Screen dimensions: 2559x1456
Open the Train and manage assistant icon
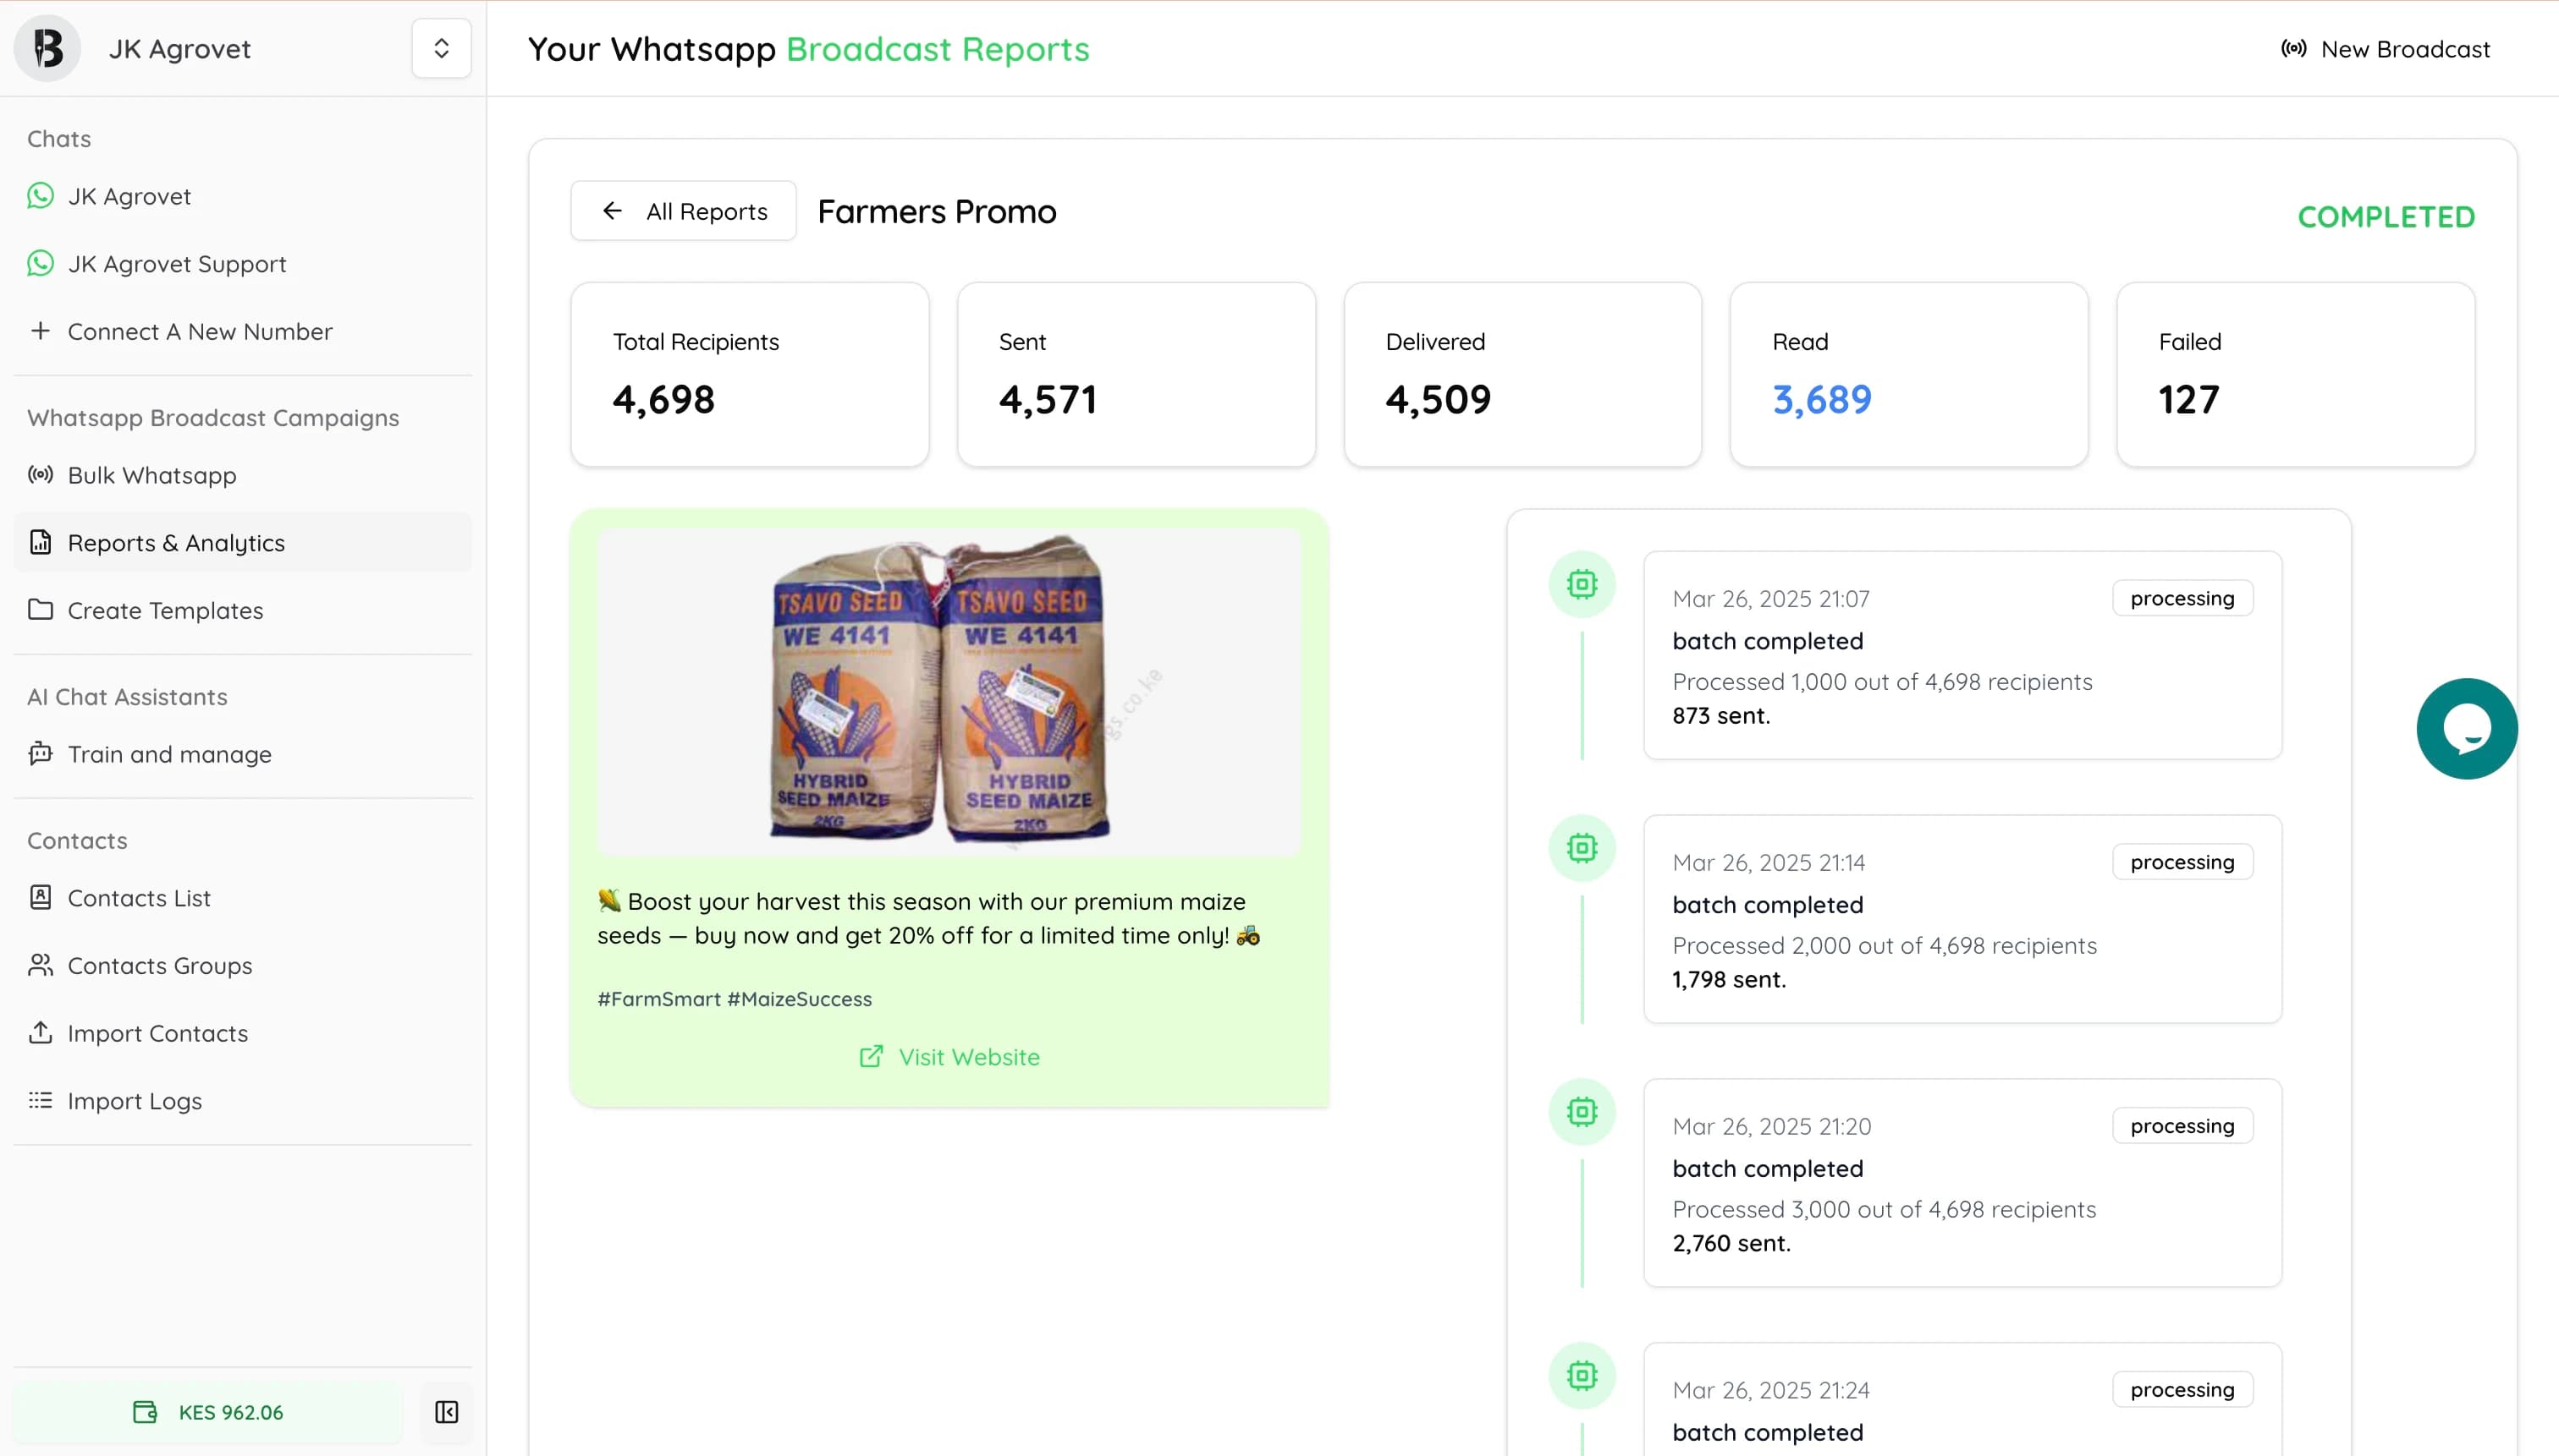click(x=40, y=754)
